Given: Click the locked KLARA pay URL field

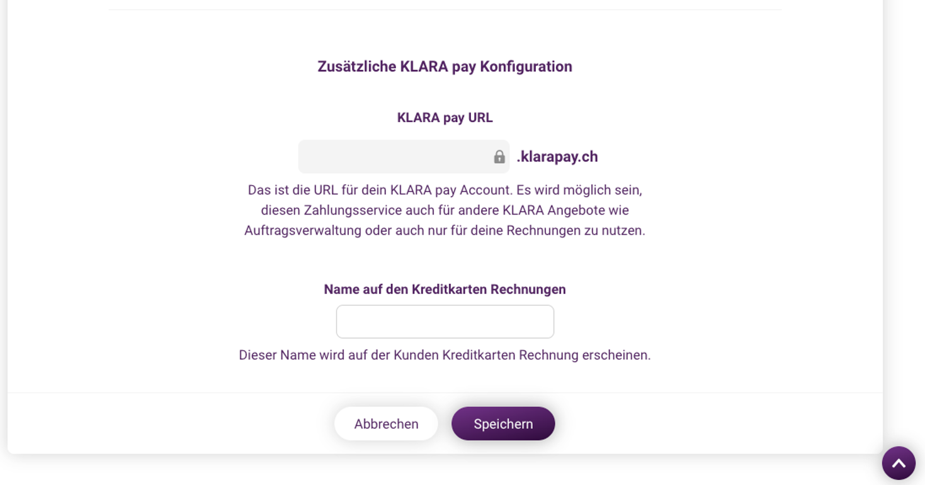Looking at the screenshot, I should 404,157.
